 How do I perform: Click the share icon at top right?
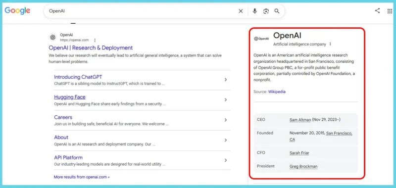click(x=377, y=10)
